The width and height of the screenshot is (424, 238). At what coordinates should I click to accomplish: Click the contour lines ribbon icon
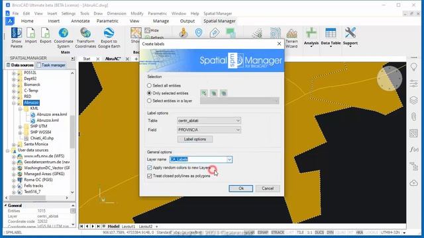point(276,33)
